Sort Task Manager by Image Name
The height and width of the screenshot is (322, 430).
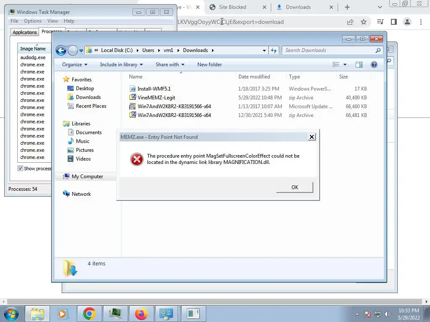pos(33,49)
